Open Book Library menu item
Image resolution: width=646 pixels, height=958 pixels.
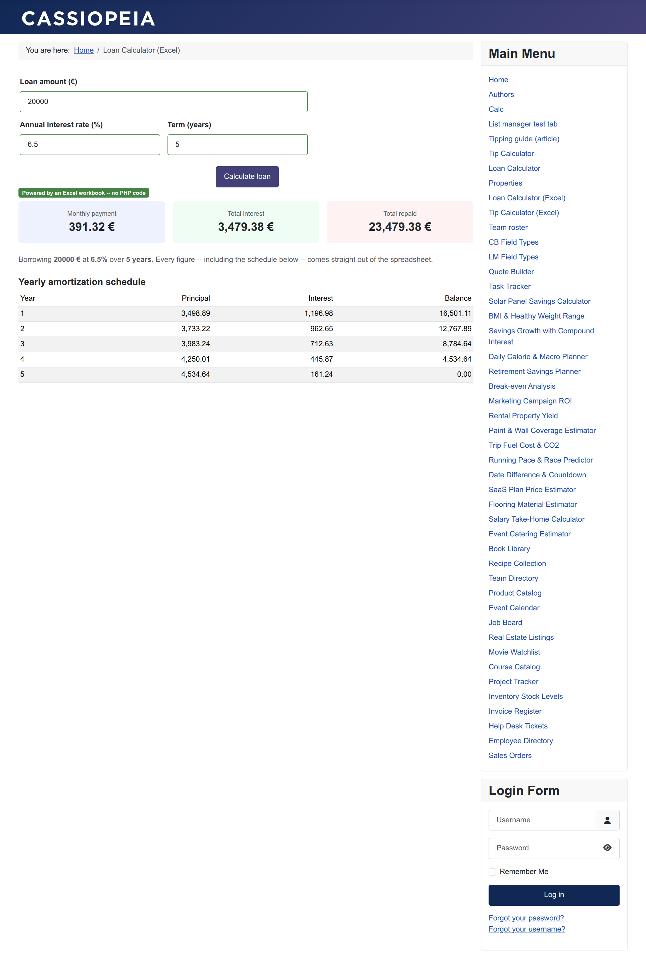pyautogui.click(x=509, y=549)
